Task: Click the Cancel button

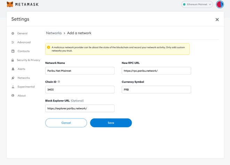Action: [66, 123]
